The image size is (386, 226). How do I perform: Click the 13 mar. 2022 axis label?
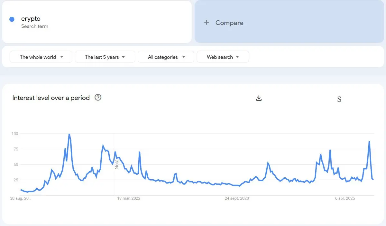pyautogui.click(x=129, y=198)
